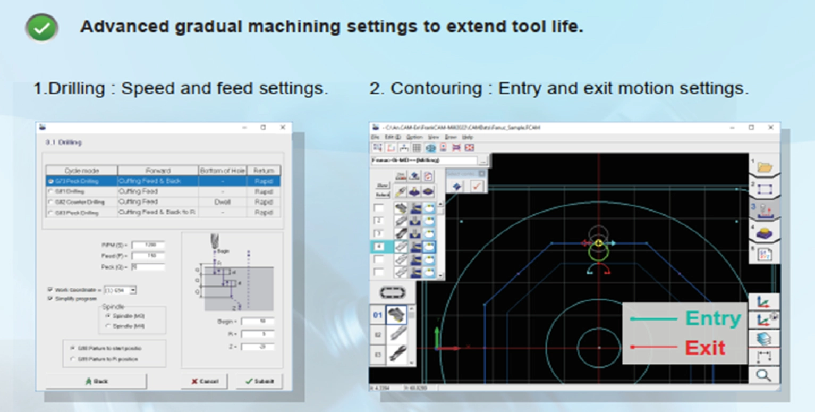Select the dimension measure icon on right panel
Screen dimensions: 815x412
pos(764,356)
